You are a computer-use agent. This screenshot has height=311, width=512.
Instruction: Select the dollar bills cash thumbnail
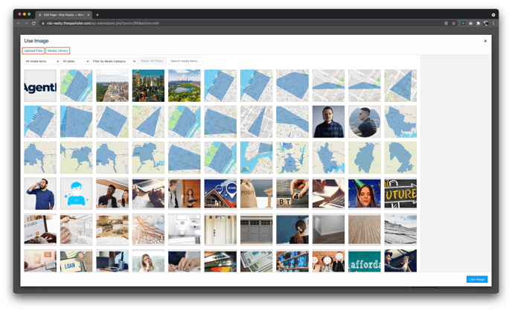coord(256,260)
